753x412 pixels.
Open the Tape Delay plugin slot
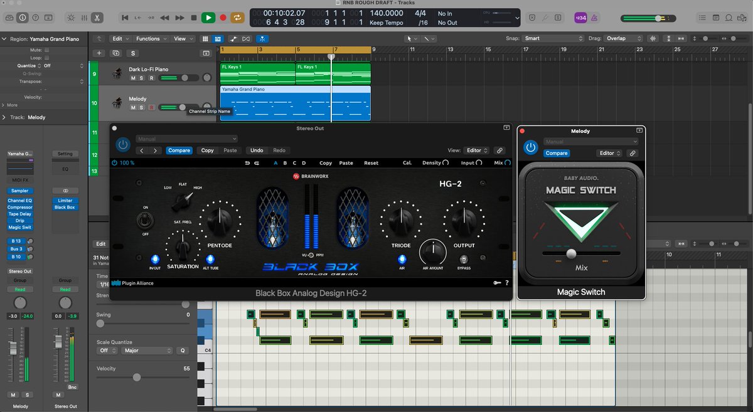(x=20, y=214)
